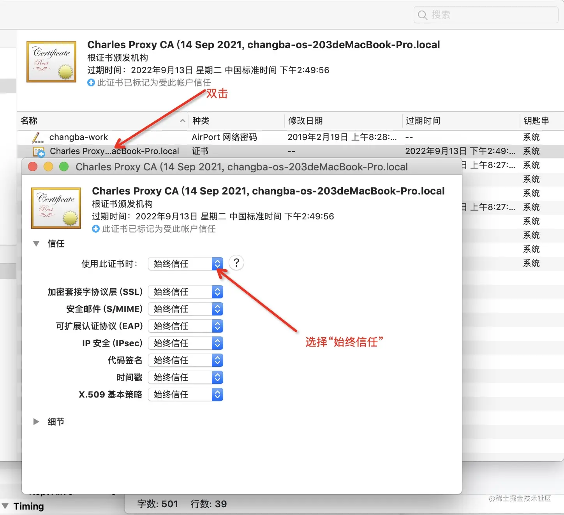
Task: Collapse the 信任 section triangle
Action: (x=36, y=243)
